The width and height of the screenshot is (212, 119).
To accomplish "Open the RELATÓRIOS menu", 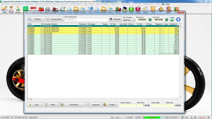I will click(126, 4).
